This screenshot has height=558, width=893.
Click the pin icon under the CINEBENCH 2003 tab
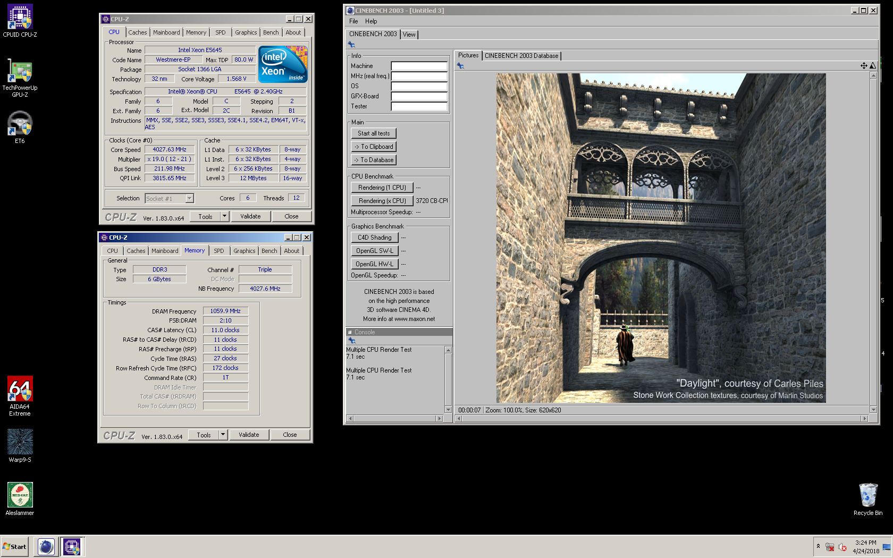[x=351, y=45]
